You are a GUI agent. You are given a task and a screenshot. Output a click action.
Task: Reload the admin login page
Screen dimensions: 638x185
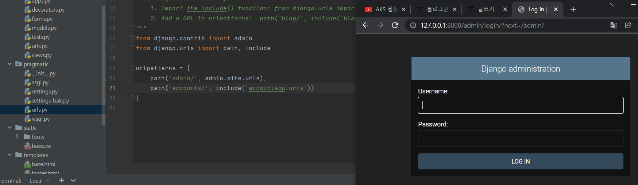[x=395, y=25]
